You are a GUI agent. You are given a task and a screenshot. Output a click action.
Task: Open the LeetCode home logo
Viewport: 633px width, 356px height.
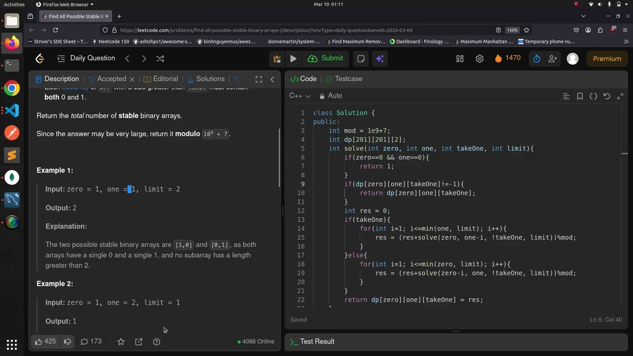pos(40,58)
